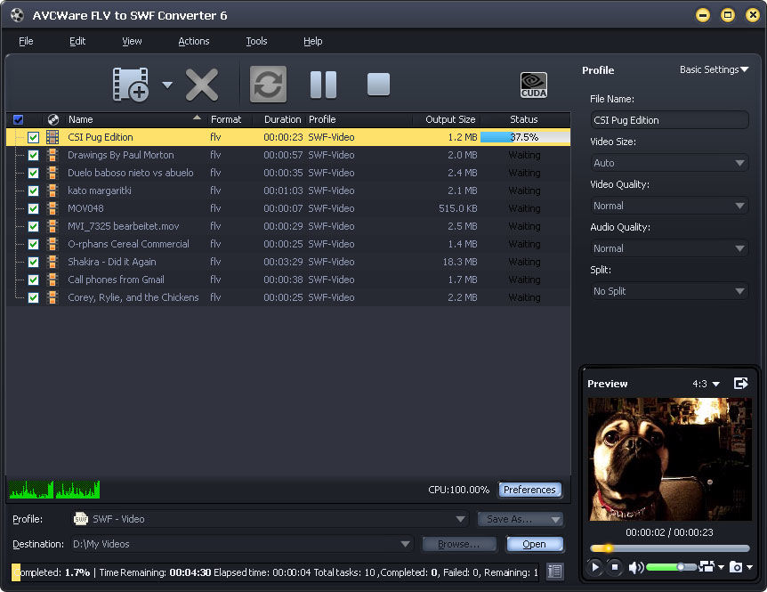Toggle the select-all checkbox in header
The image size is (767, 592).
click(18, 119)
